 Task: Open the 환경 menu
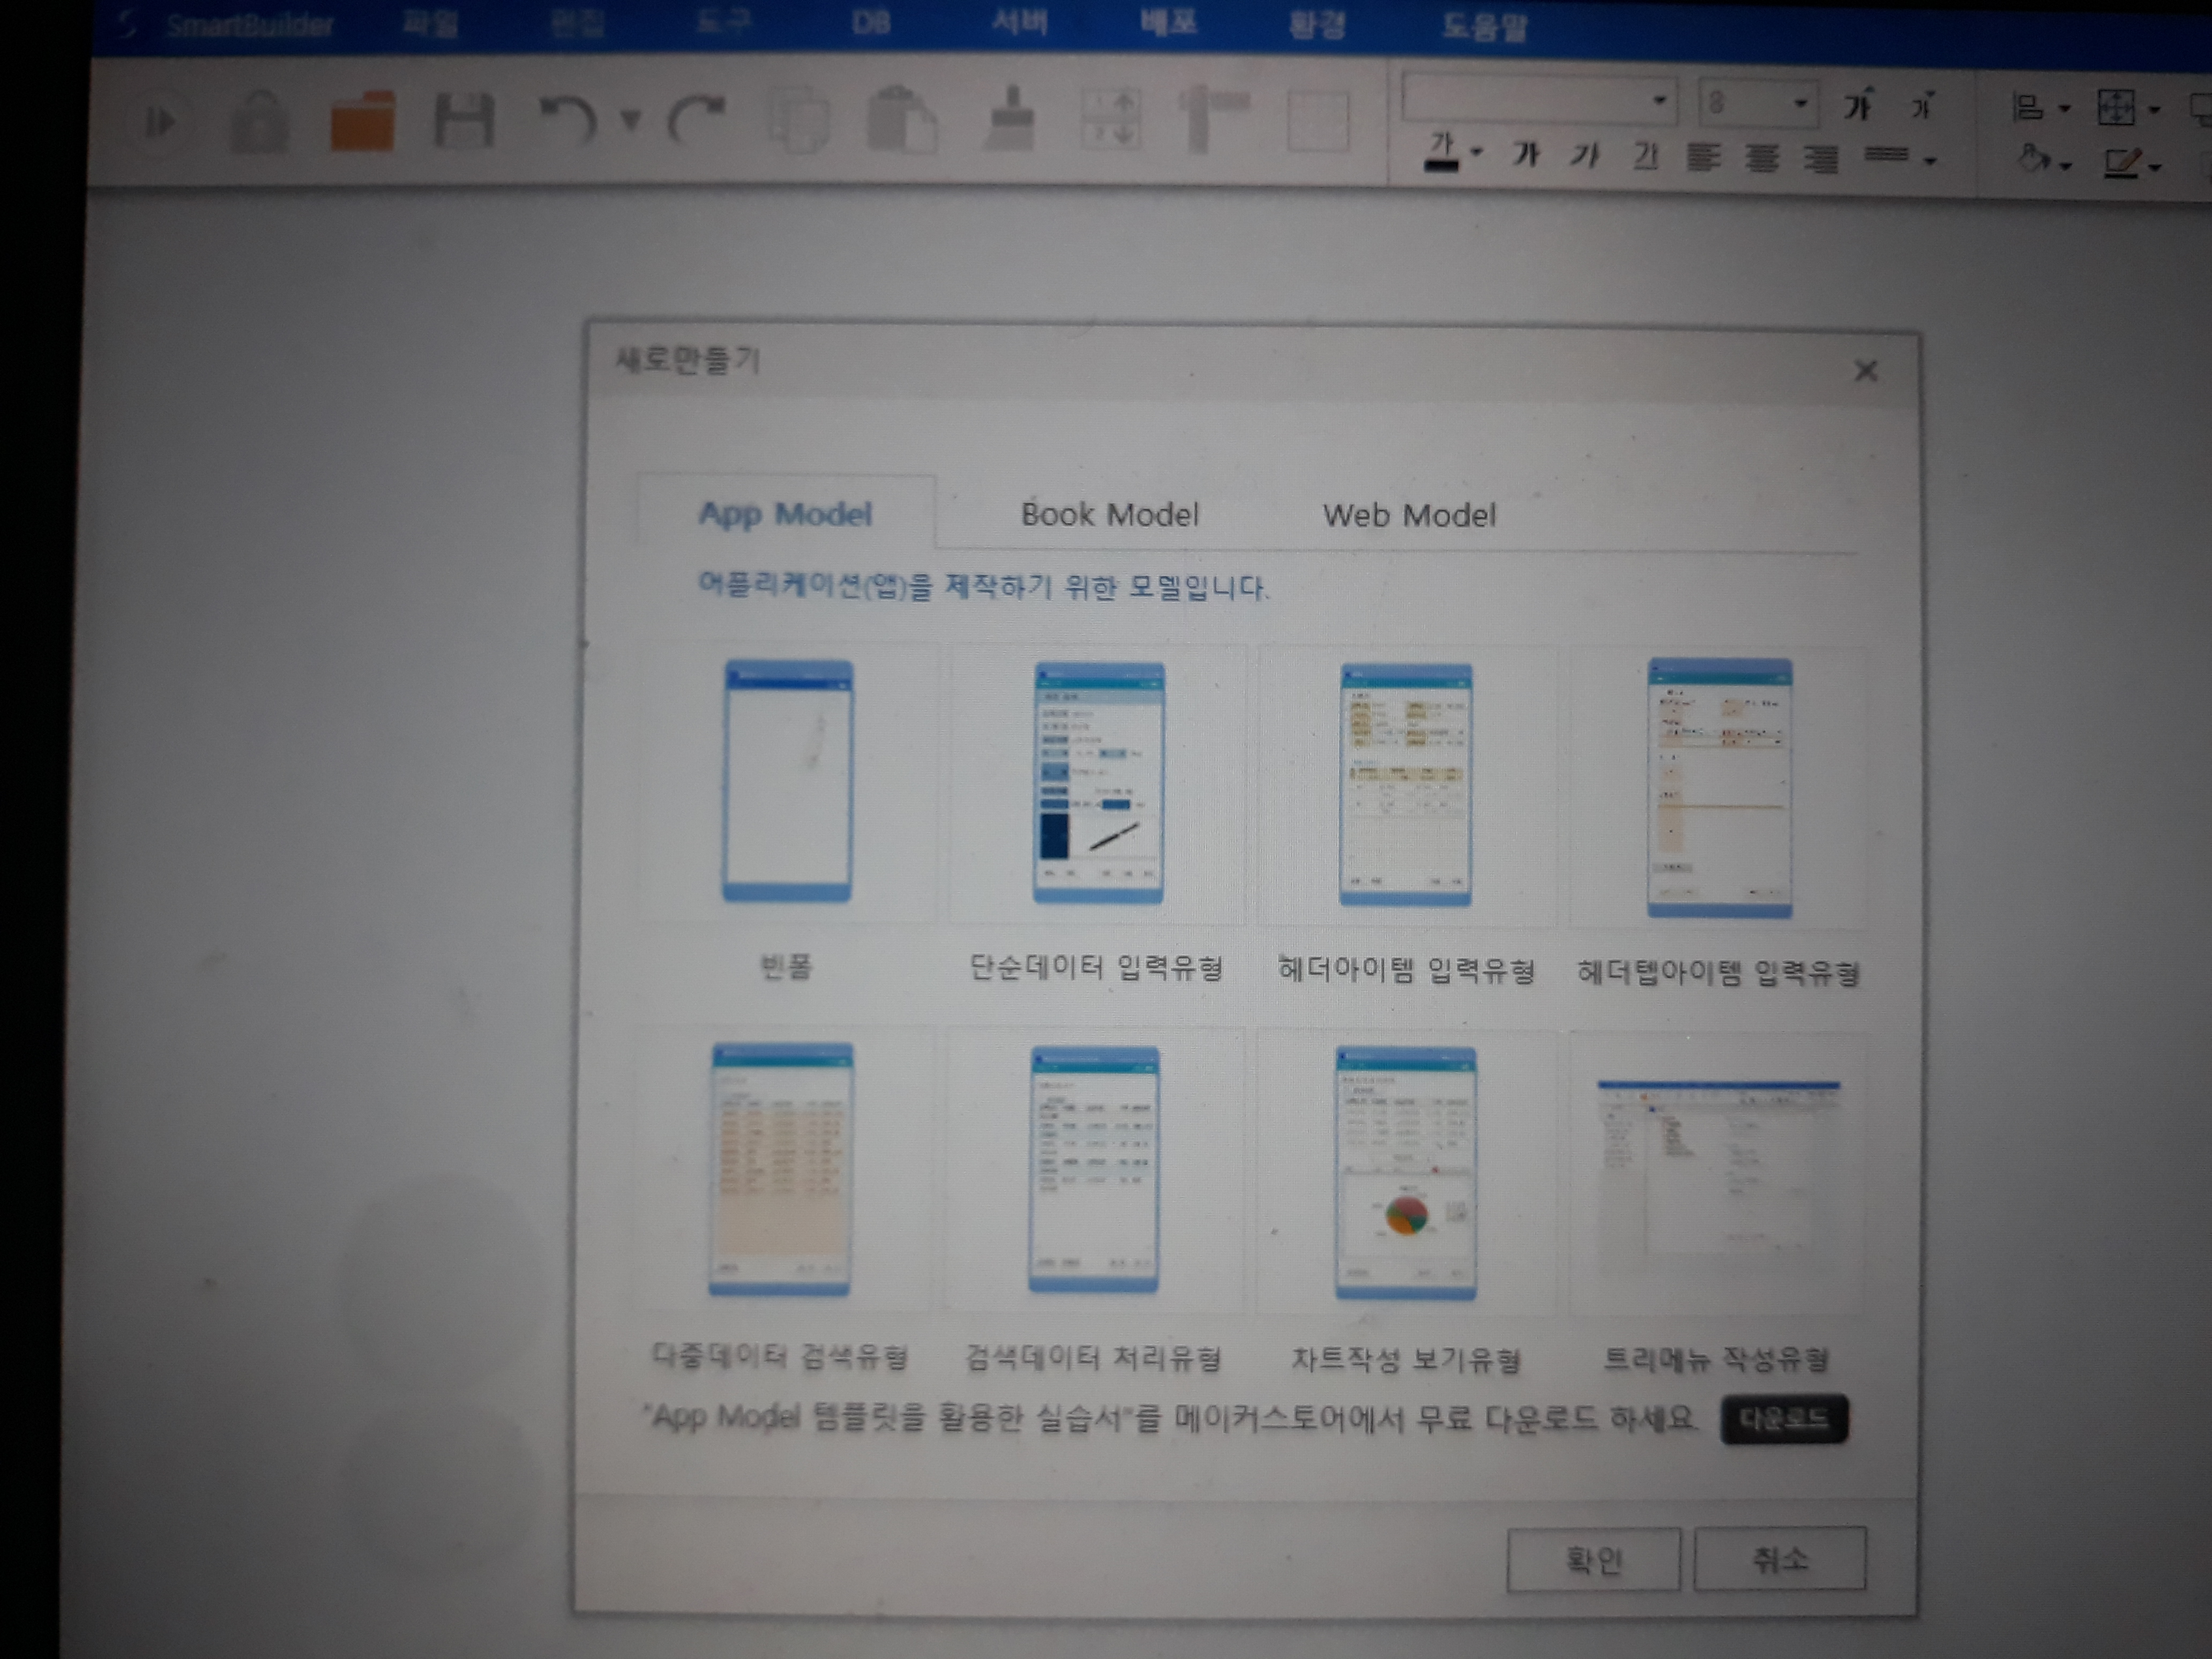click(x=1317, y=23)
